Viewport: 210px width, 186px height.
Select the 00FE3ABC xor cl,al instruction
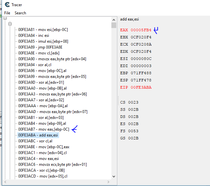pos(37,141)
